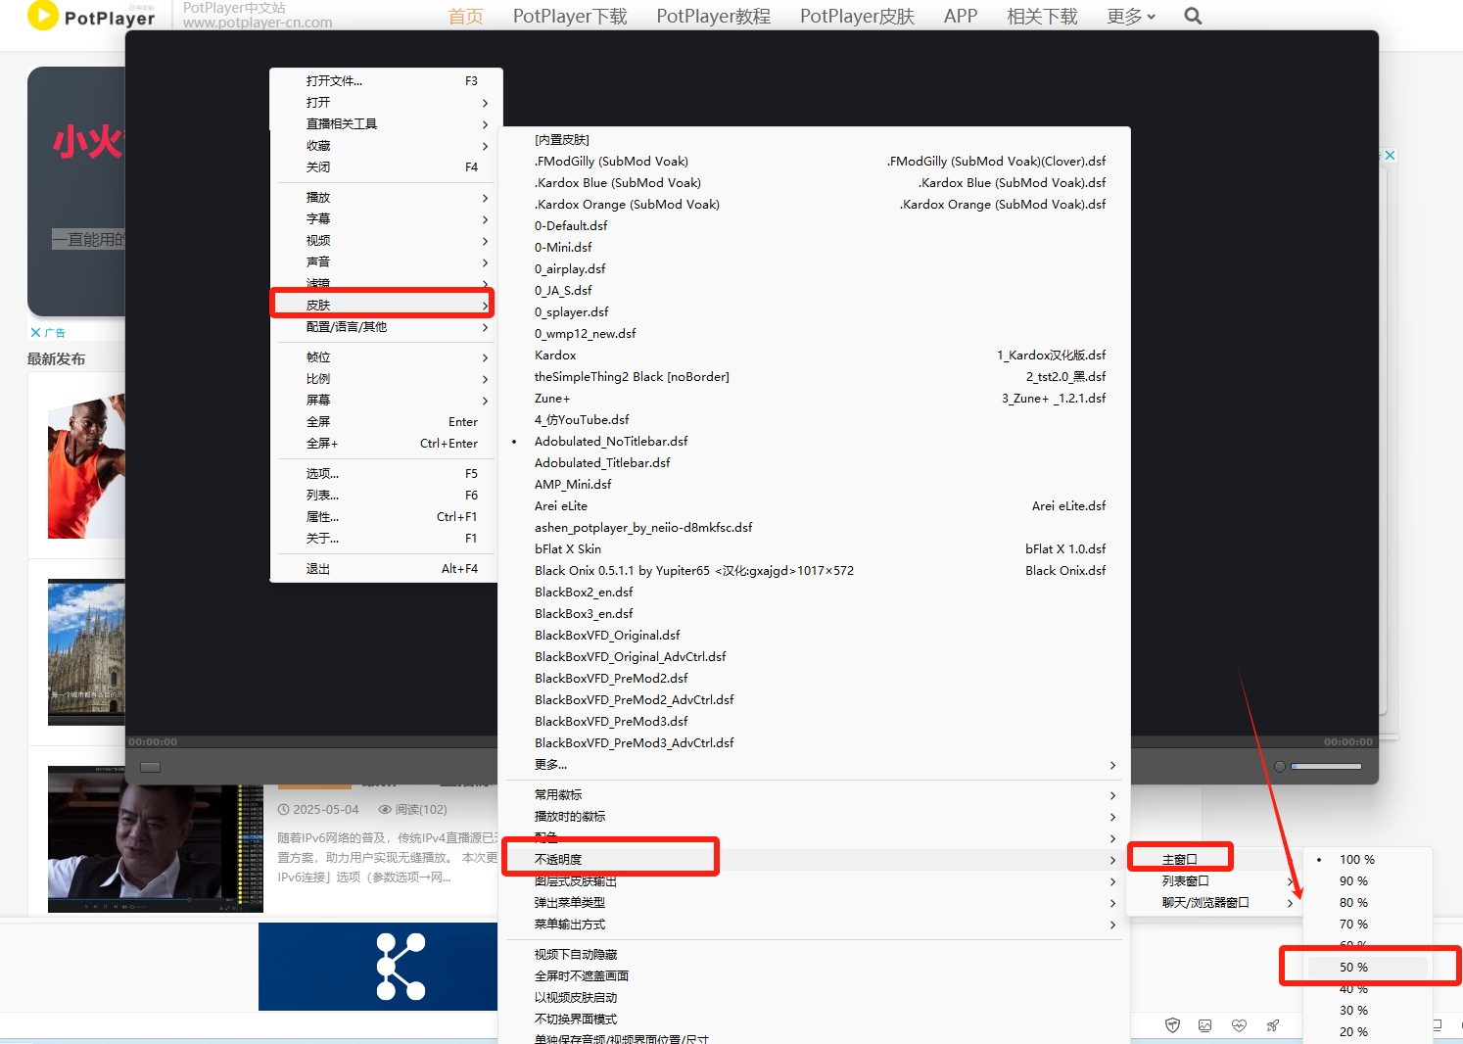Click the volume knob icon in the player
The image size is (1463, 1044).
[x=1279, y=767]
